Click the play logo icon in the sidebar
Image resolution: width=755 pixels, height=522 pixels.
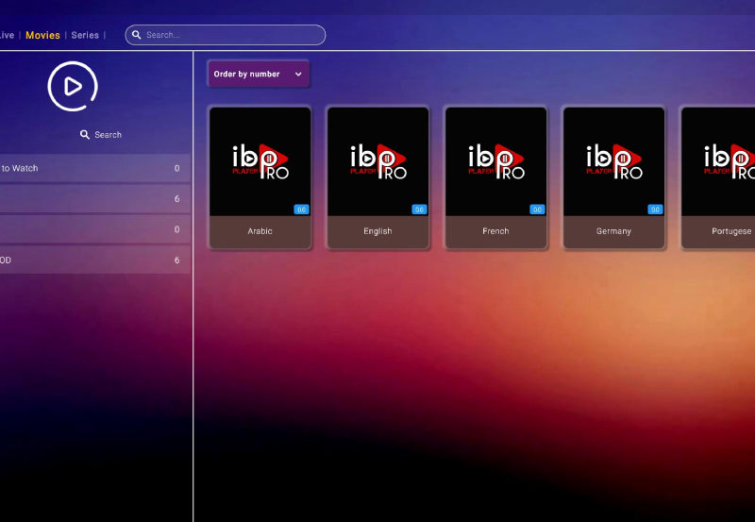click(x=73, y=87)
